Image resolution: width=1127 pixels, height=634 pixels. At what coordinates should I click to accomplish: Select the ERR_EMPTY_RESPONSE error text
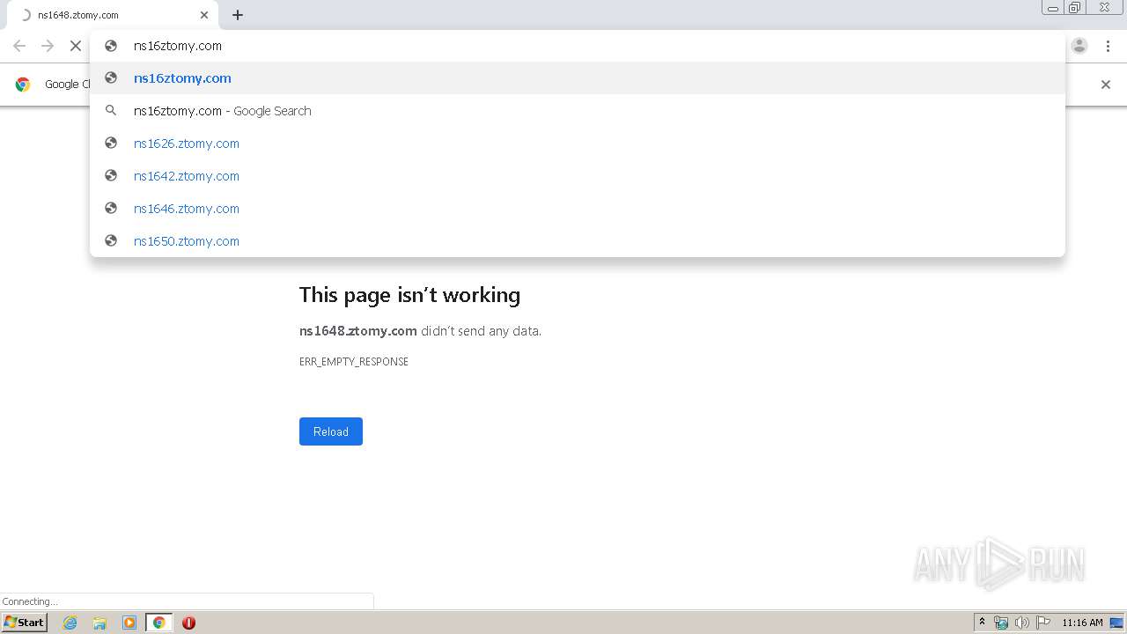pos(354,362)
